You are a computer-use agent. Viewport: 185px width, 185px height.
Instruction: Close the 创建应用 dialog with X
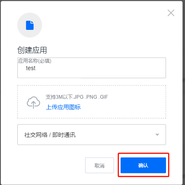pos(171,13)
